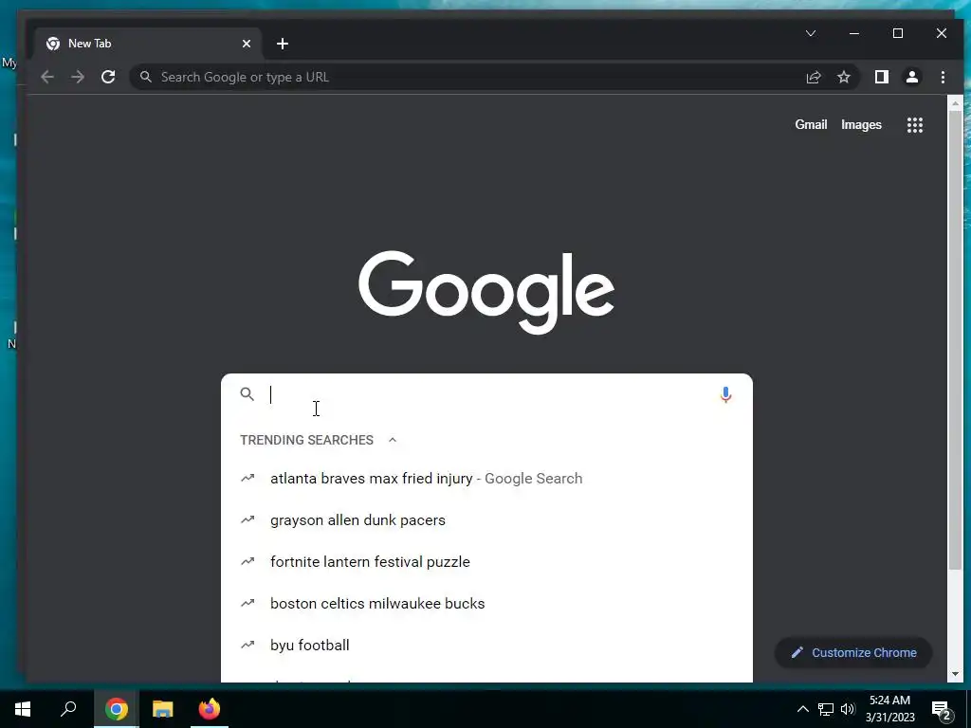
Task: Open the Chrome profile avatar menu
Action: 911,77
